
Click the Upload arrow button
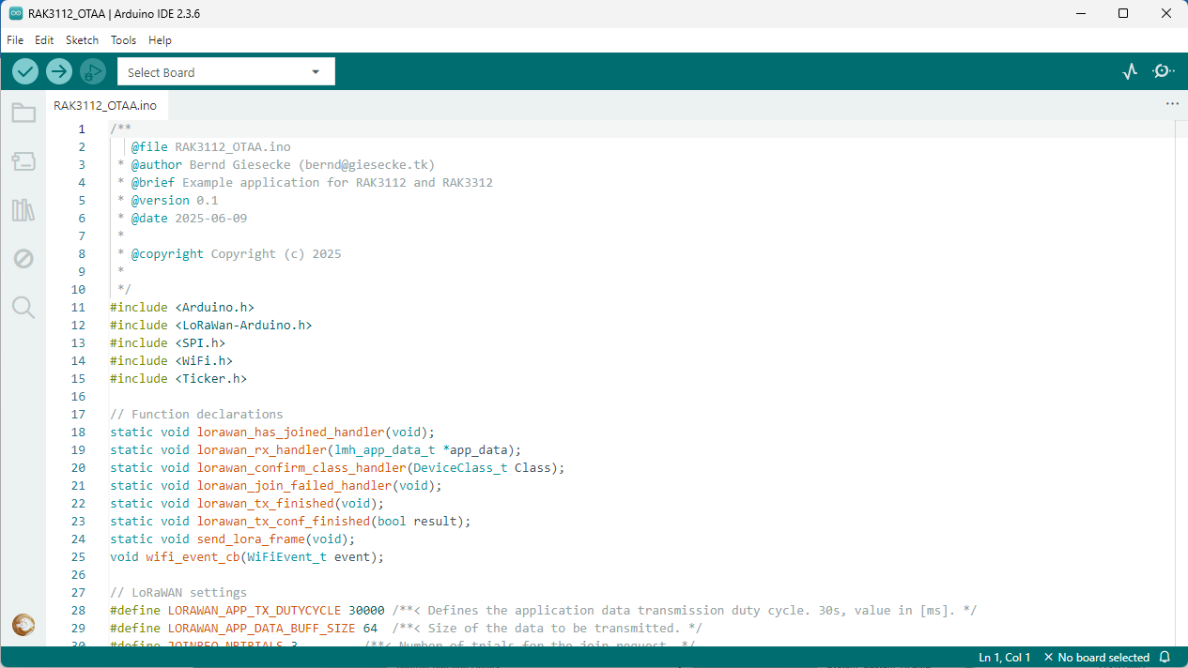pyautogui.click(x=59, y=71)
